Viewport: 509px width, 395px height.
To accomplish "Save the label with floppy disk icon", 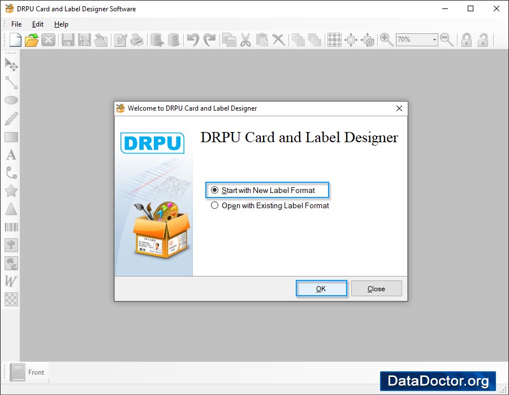I will pos(68,40).
